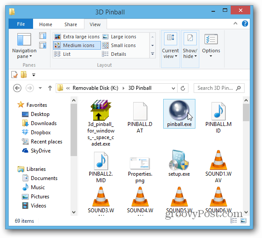Image resolution: width=262 pixels, height=238 pixels.
Task: Switch to the Share ribbon tab
Action: coord(71,24)
